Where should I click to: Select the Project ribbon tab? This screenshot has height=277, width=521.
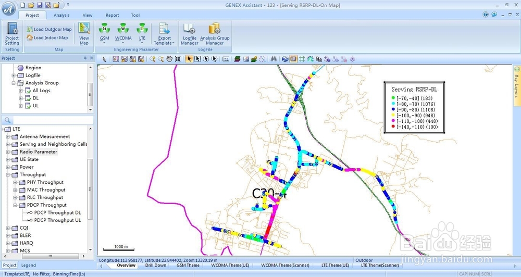(x=32, y=15)
